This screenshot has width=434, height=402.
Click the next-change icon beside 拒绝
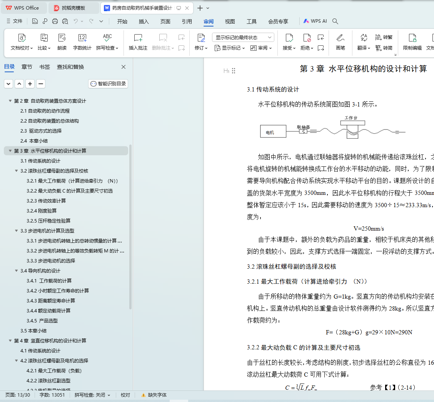click(x=321, y=48)
